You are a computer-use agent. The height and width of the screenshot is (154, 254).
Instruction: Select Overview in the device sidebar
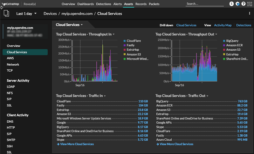(x=13, y=46)
